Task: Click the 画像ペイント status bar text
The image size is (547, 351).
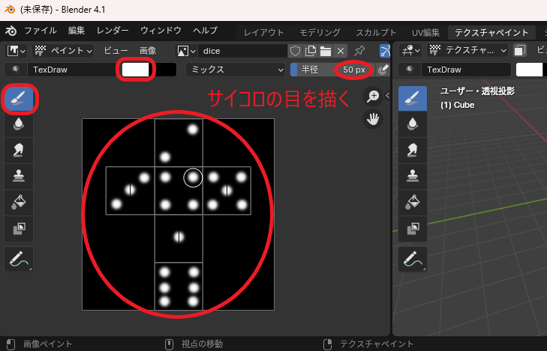Action: (x=48, y=344)
